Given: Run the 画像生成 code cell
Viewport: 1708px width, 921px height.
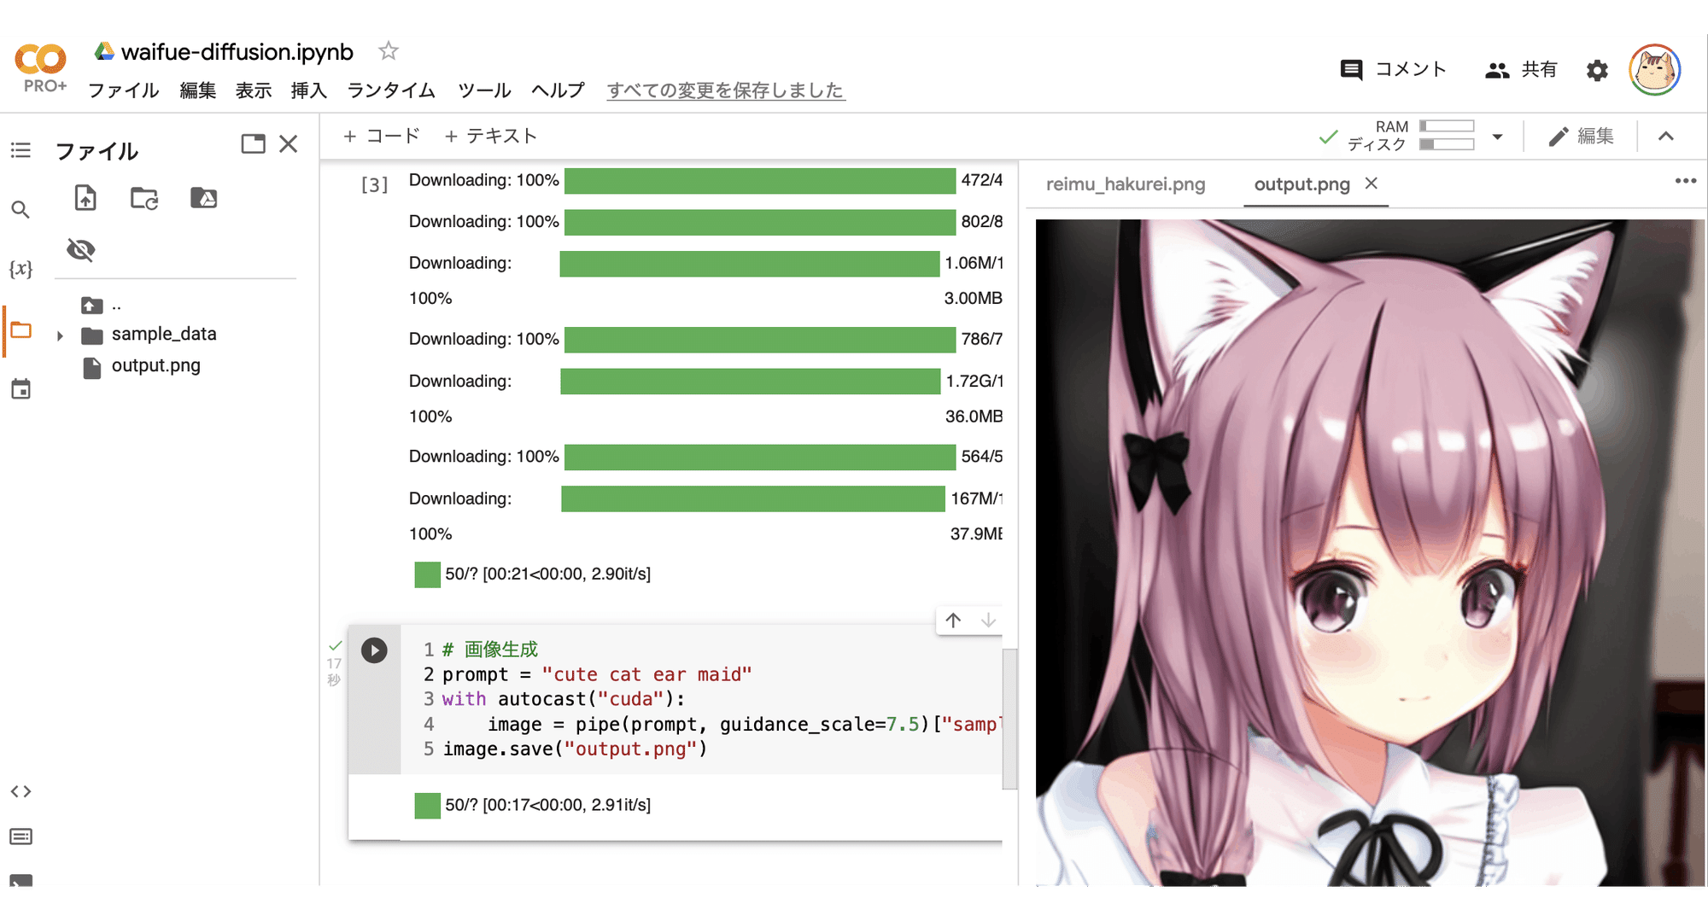Looking at the screenshot, I should click(374, 650).
